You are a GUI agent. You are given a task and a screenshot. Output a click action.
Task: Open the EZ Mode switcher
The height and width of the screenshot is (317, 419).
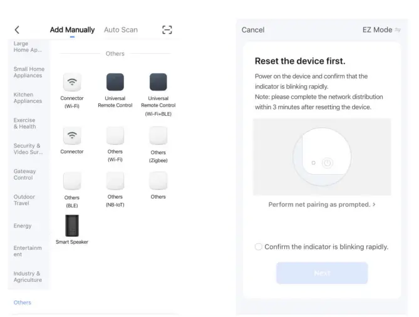tap(381, 30)
